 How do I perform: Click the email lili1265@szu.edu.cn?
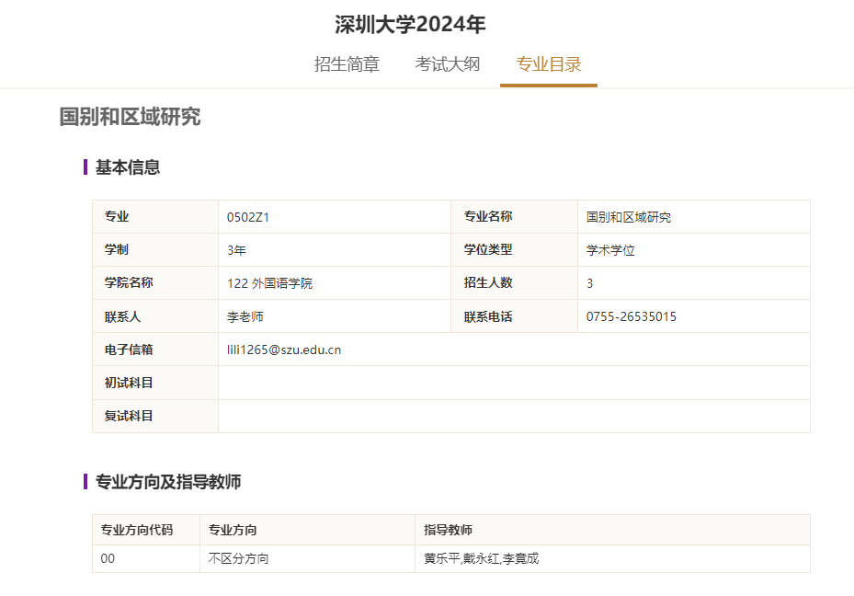[x=284, y=350]
